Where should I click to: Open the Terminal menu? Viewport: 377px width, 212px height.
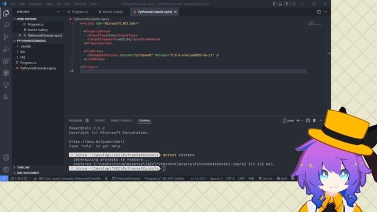click(x=80, y=4)
